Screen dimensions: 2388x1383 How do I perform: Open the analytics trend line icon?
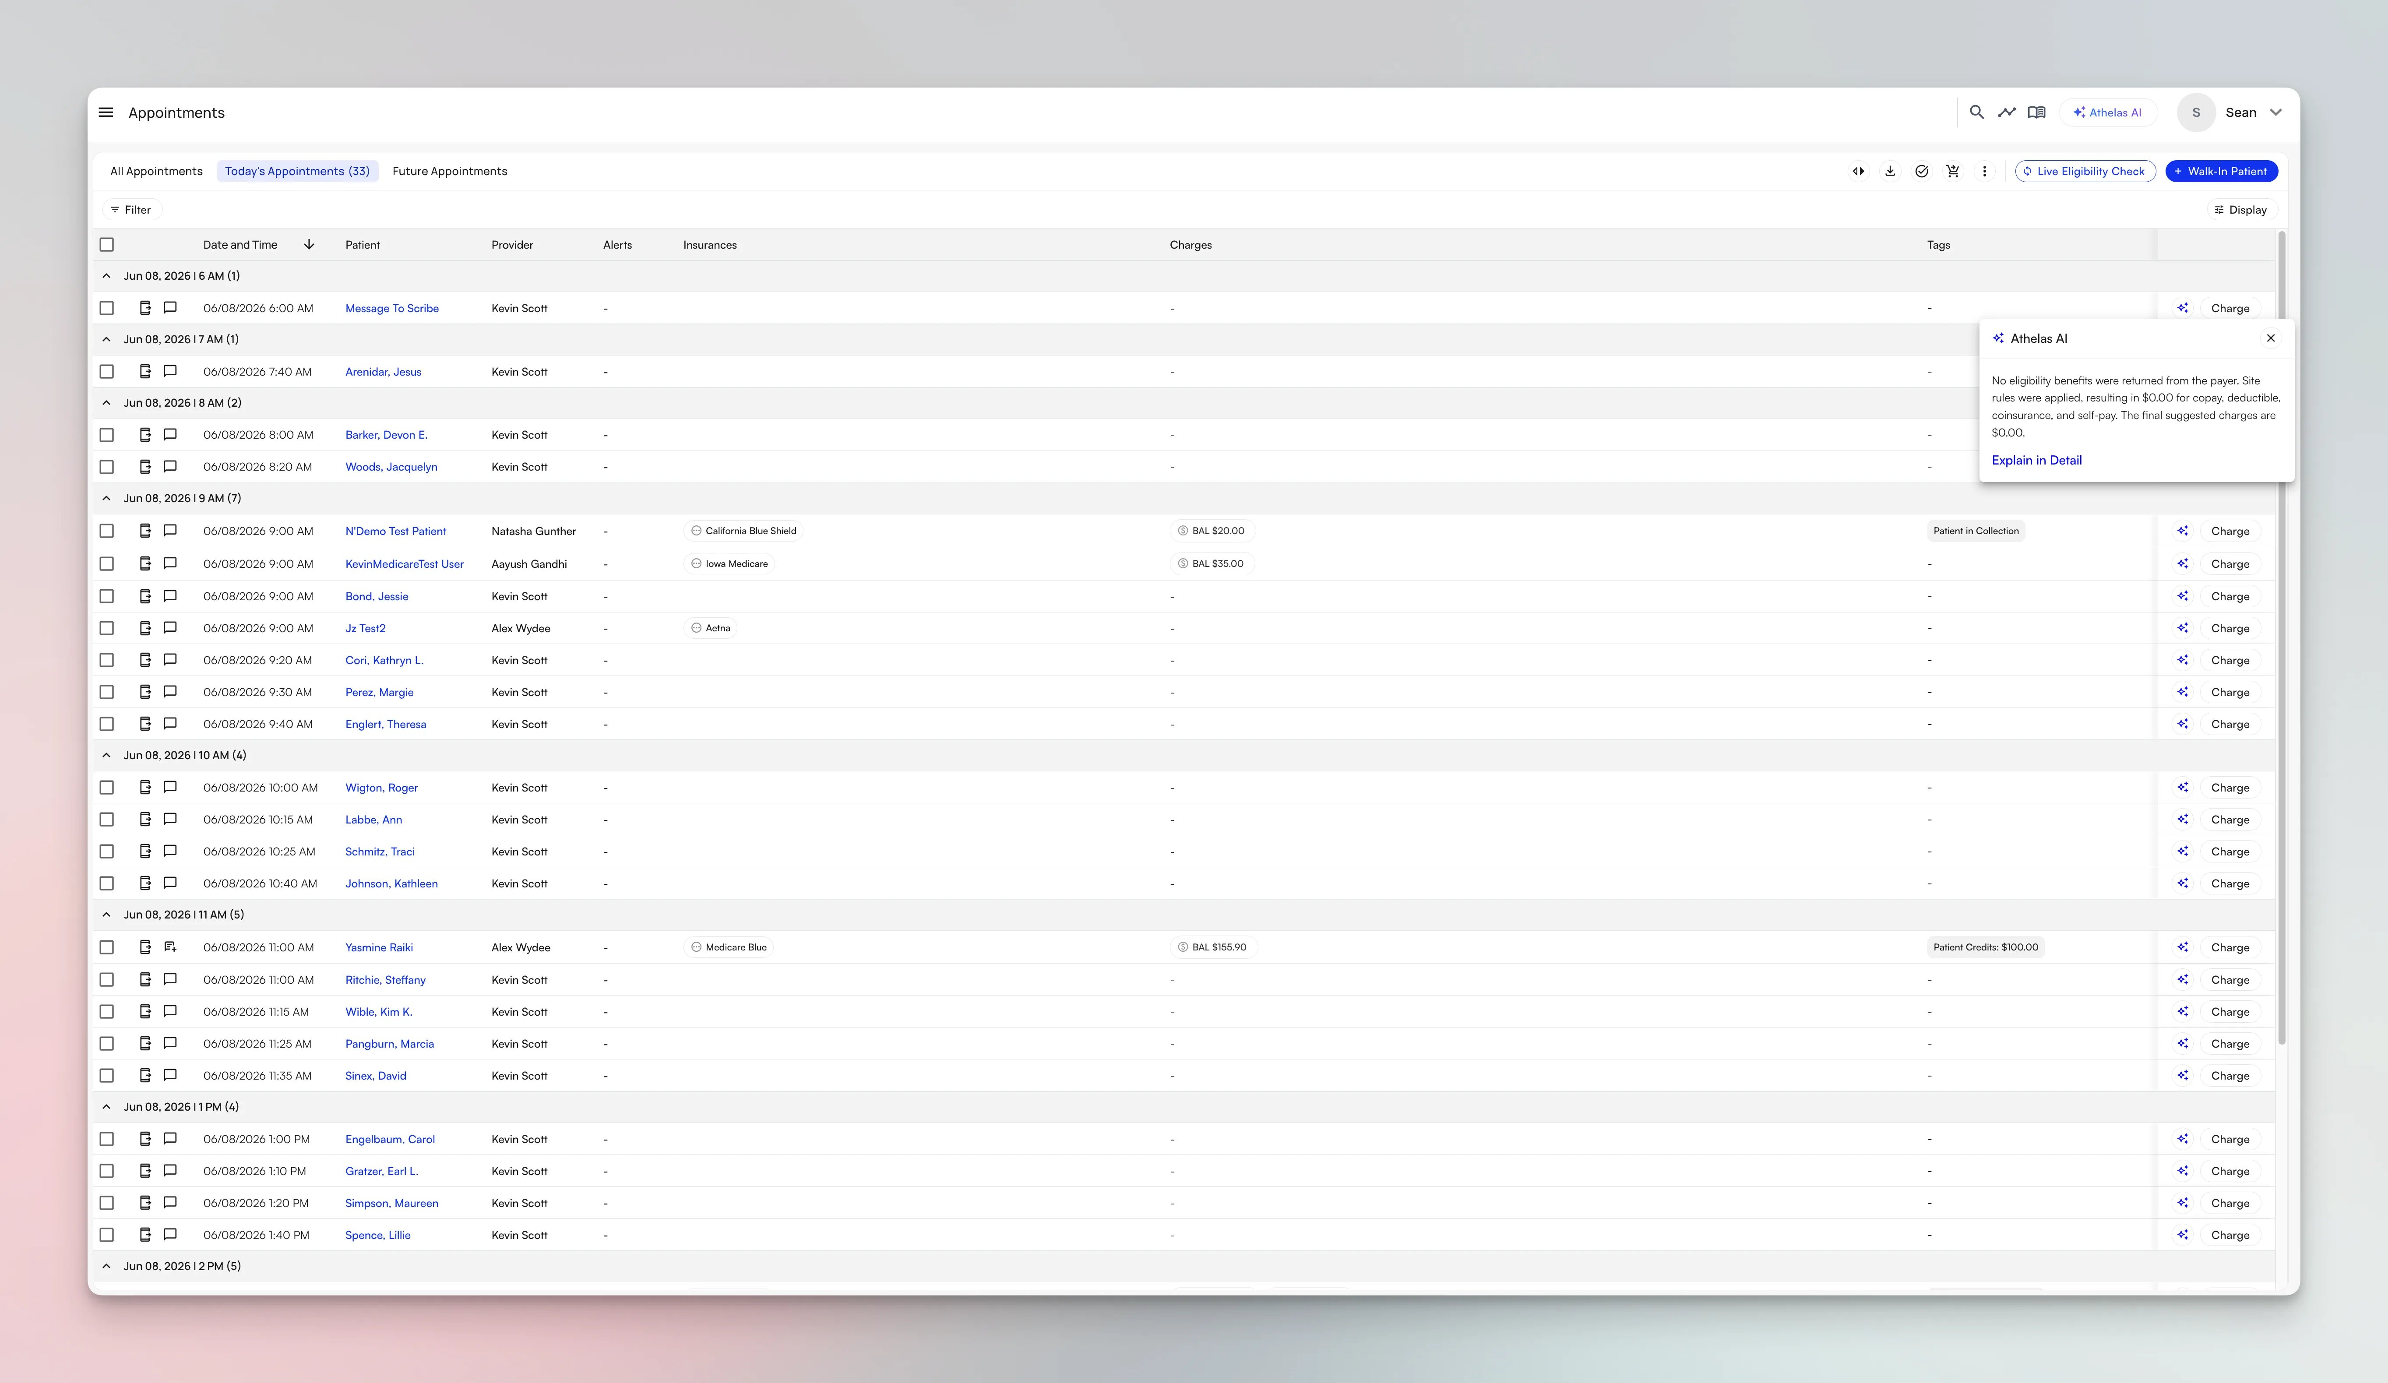(2007, 113)
